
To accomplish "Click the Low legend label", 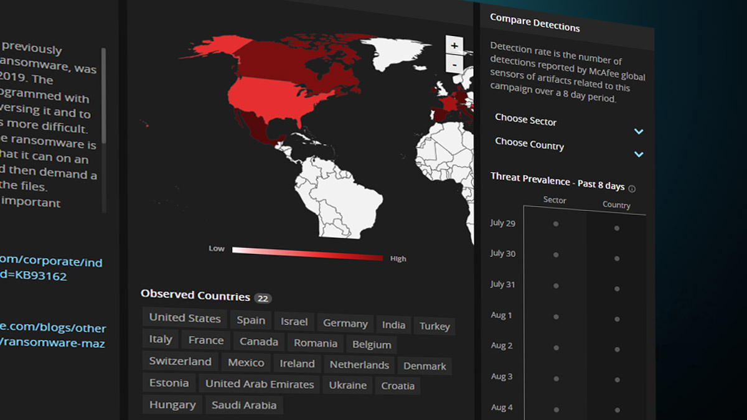I will coord(217,248).
